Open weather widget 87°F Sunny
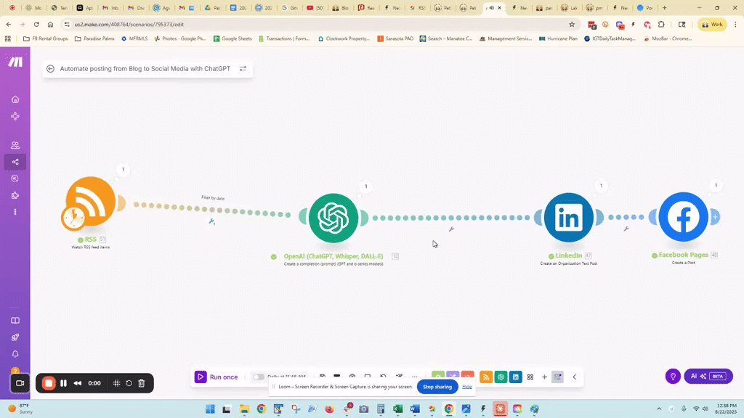 [19, 409]
